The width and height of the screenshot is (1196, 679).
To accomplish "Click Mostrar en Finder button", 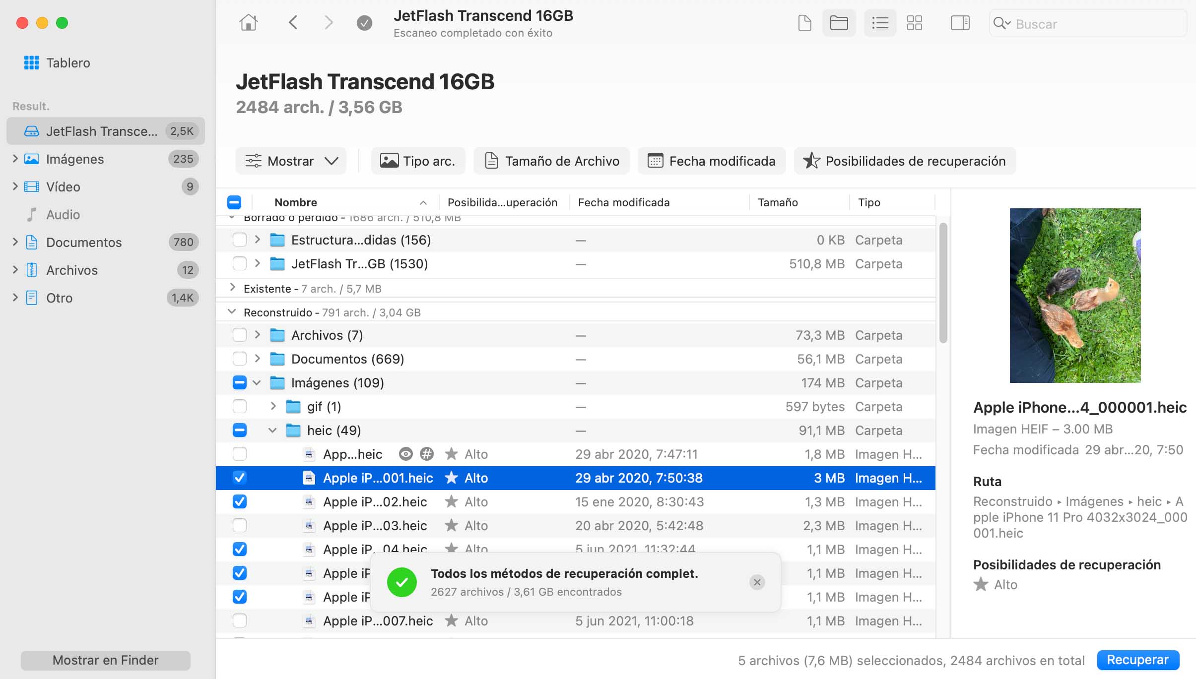I will tap(105, 660).
